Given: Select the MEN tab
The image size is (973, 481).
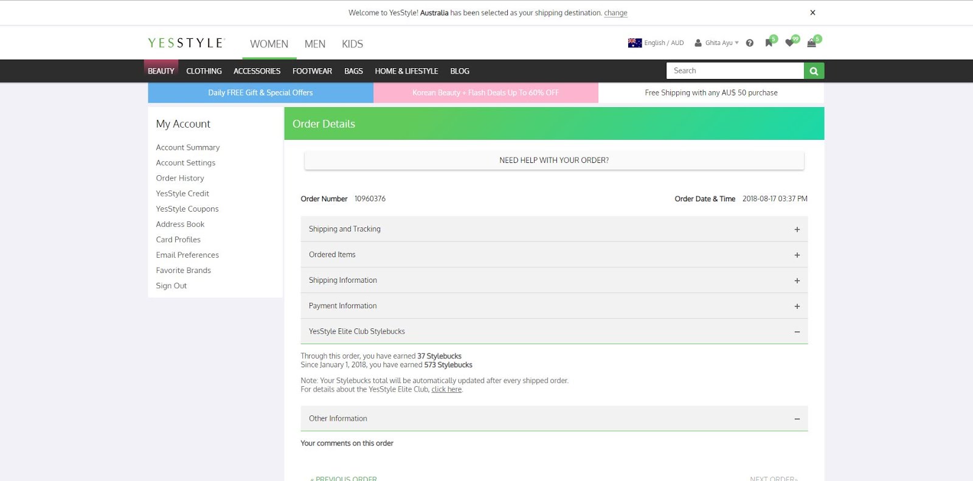Looking at the screenshot, I should tap(315, 44).
